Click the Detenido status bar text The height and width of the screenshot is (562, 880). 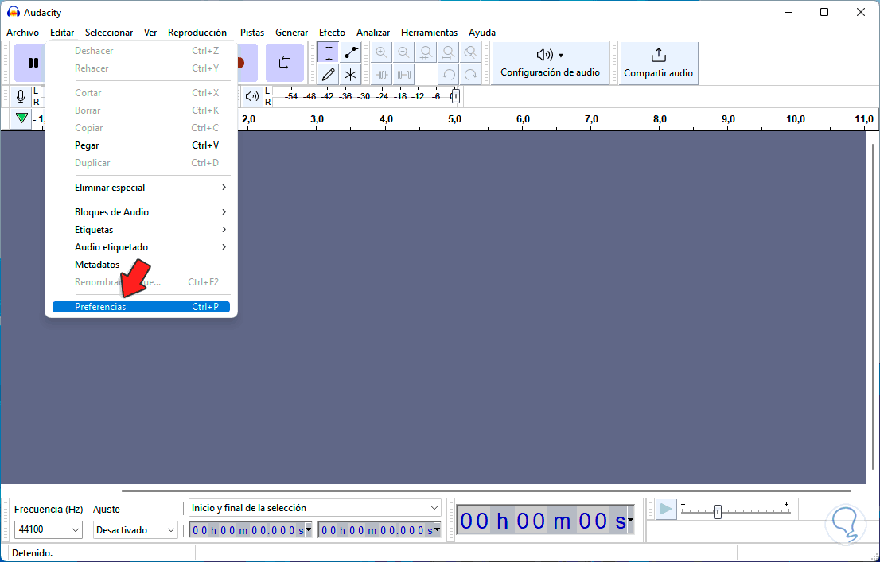32,553
